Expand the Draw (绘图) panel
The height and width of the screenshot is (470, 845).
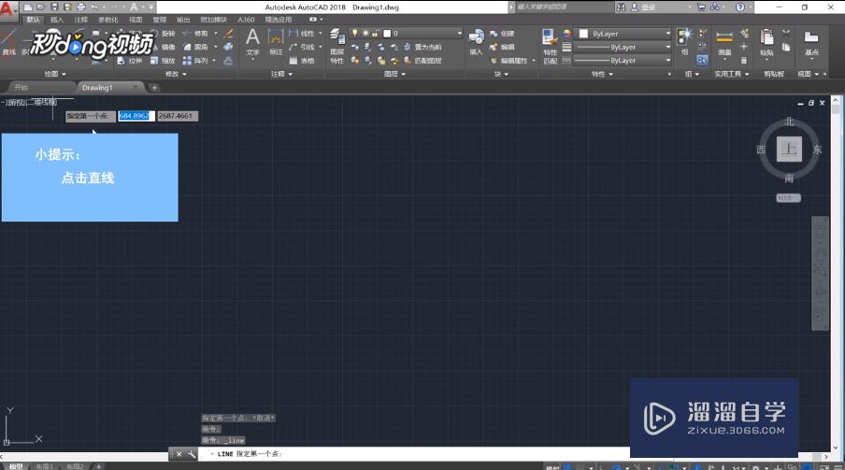[55, 74]
